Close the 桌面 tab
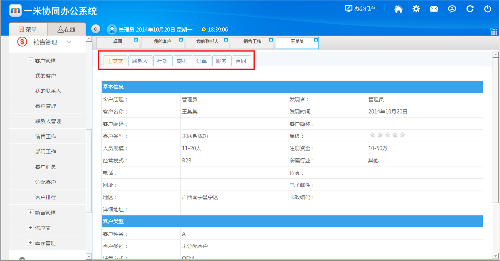The image size is (500, 261). [136, 40]
